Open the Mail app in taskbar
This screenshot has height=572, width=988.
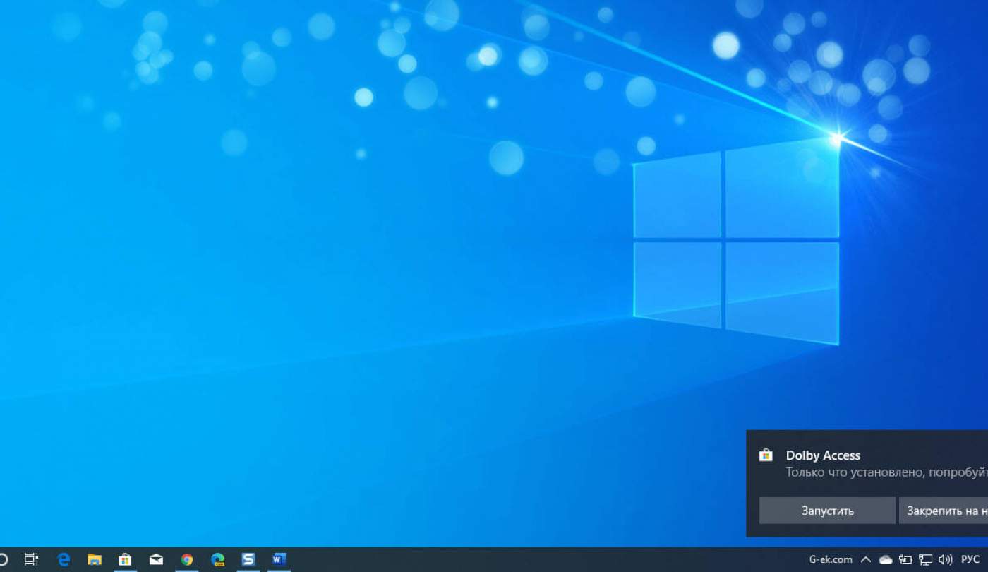[156, 559]
